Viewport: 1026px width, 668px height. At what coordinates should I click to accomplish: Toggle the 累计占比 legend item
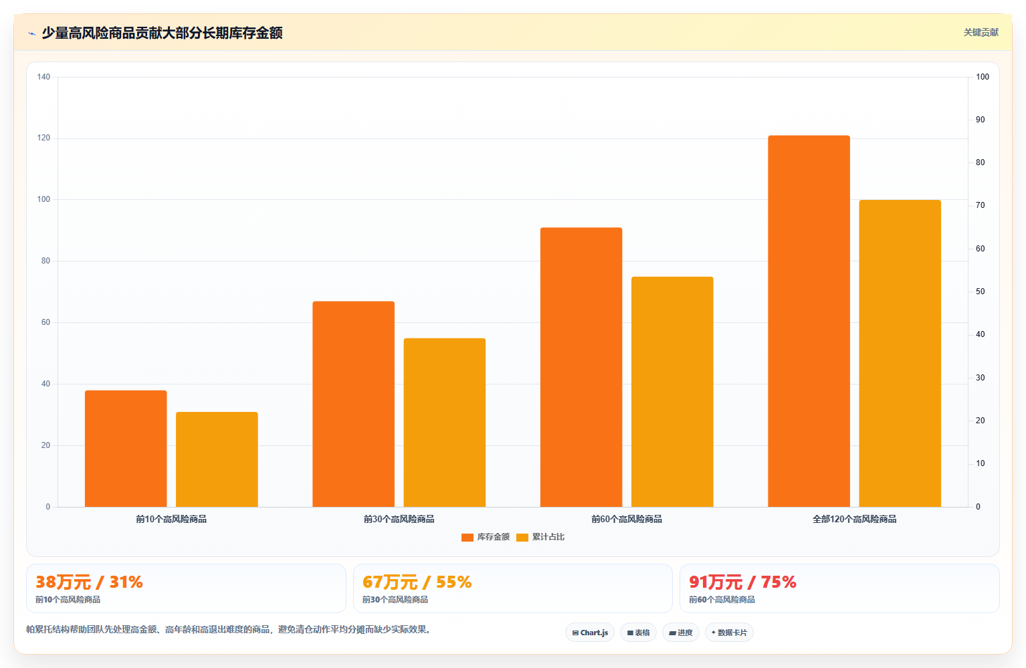pos(540,537)
